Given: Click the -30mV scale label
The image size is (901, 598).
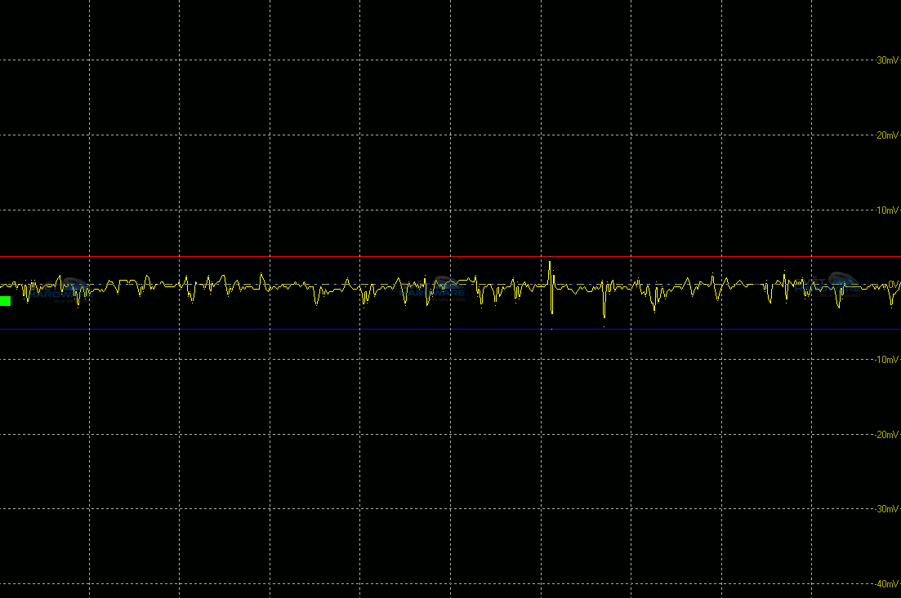Looking at the screenshot, I should [886, 509].
